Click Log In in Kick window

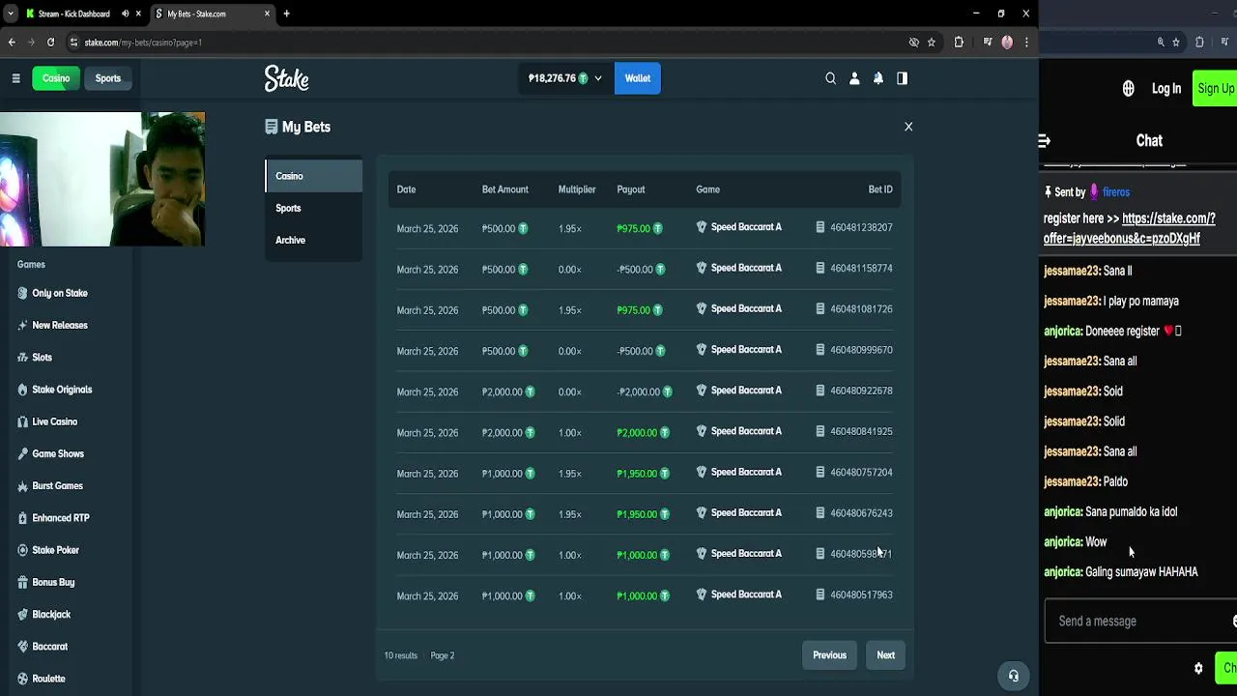(1166, 89)
